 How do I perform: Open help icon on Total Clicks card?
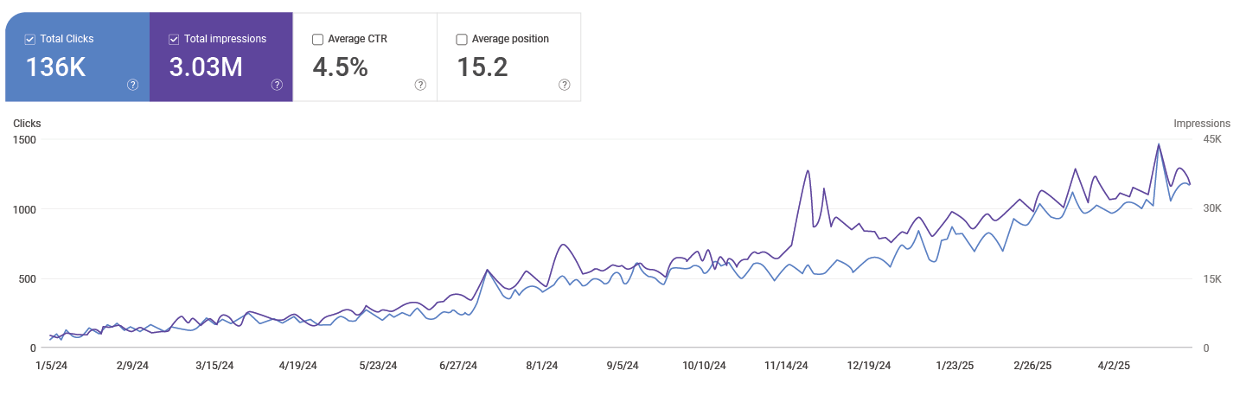133,85
